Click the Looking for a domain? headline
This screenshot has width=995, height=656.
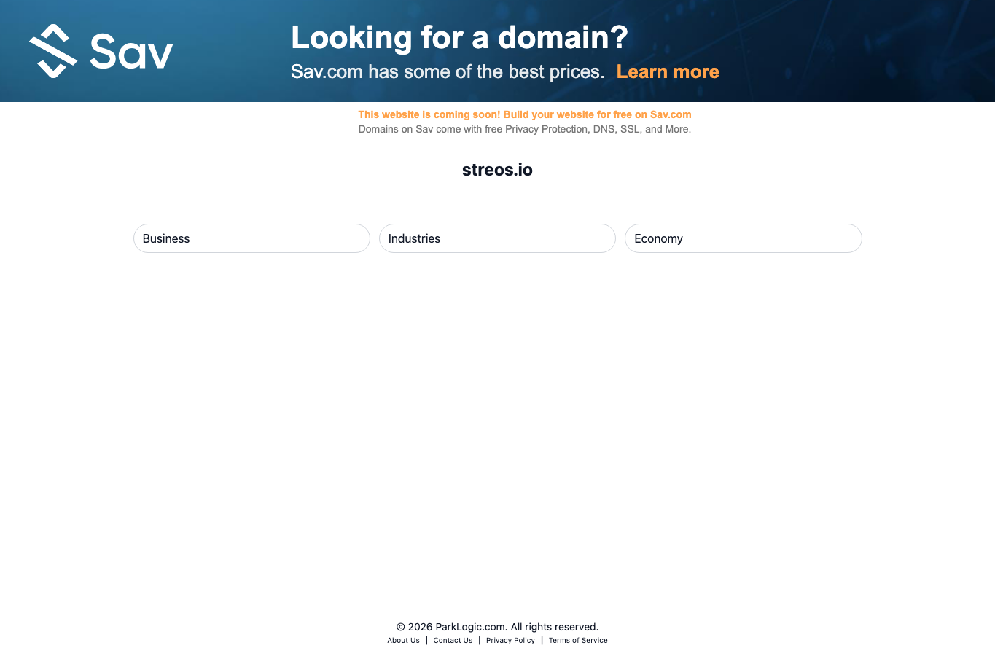click(459, 37)
